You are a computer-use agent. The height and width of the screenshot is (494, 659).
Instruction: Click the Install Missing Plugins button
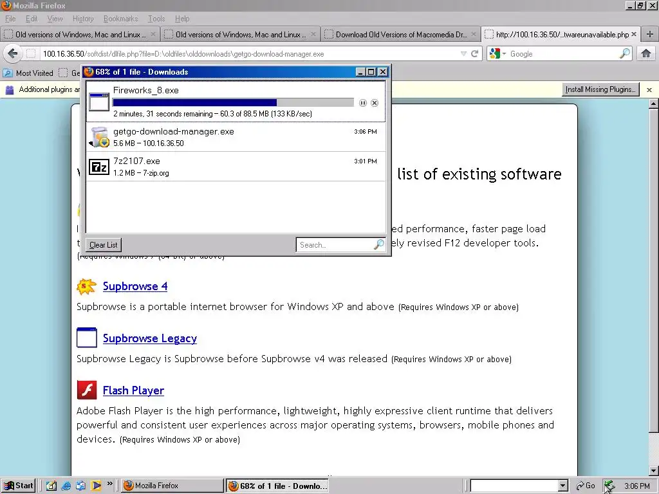pyautogui.click(x=600, y=89)
